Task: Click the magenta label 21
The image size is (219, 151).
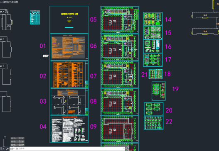Action: pos(144,75)
